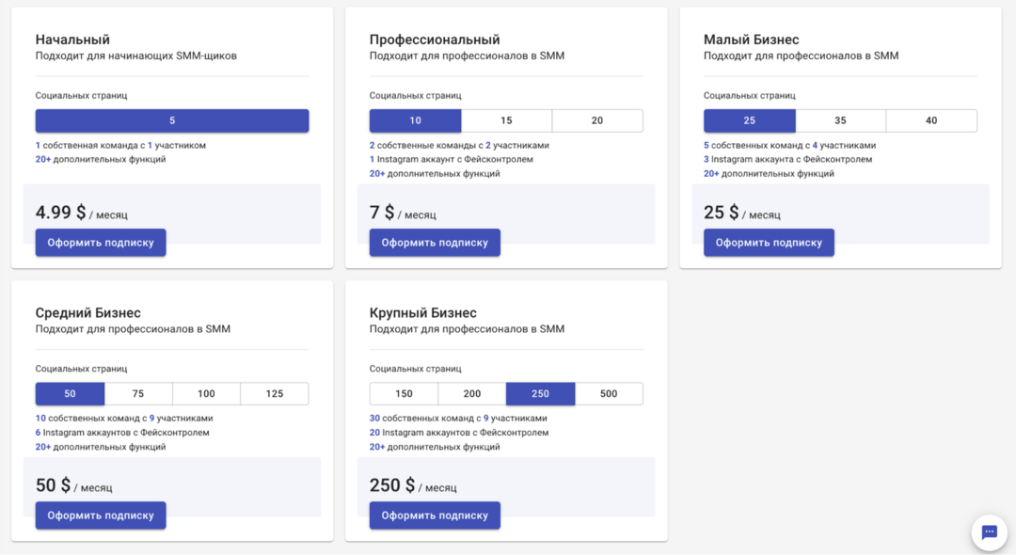Pick 500 pages in Крупный Бизнес plan

(x=609, y=393)
